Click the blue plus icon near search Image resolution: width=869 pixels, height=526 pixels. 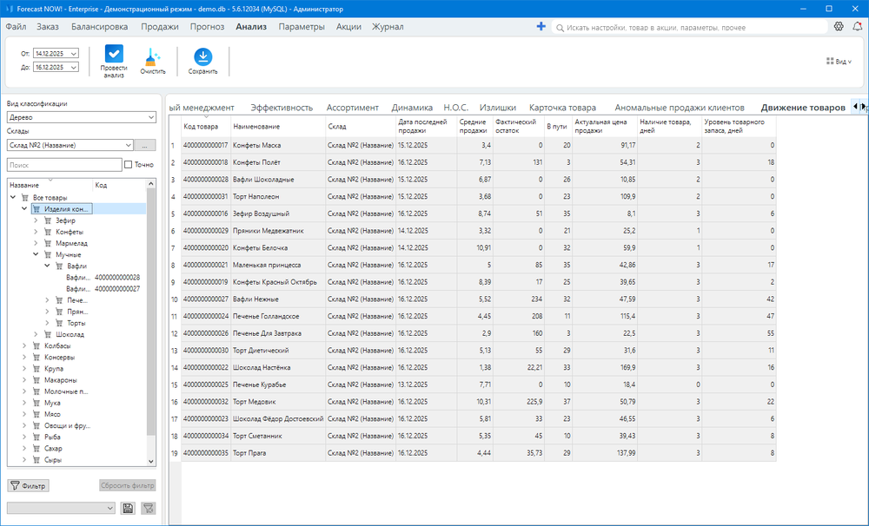coord(541,27)
